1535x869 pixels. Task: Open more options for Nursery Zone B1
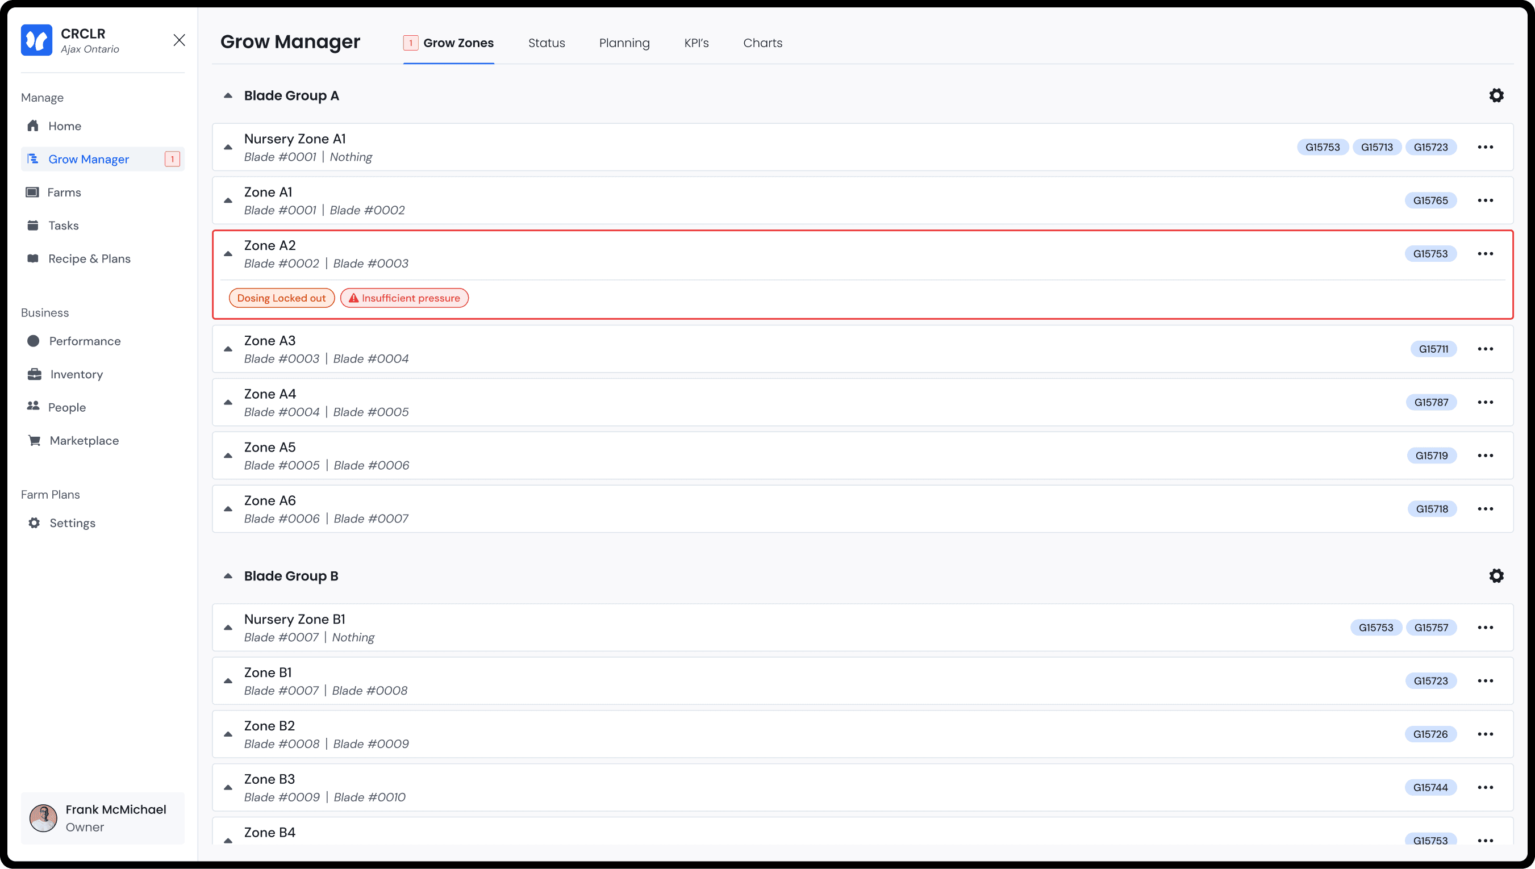click(1485, 627)
